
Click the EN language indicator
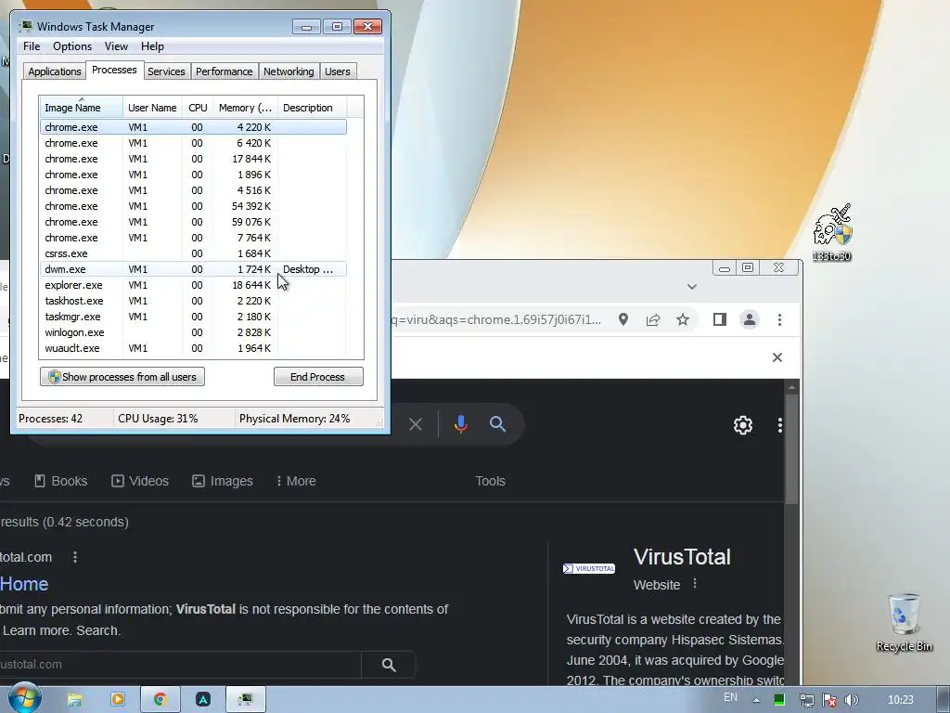click(731, 697)
